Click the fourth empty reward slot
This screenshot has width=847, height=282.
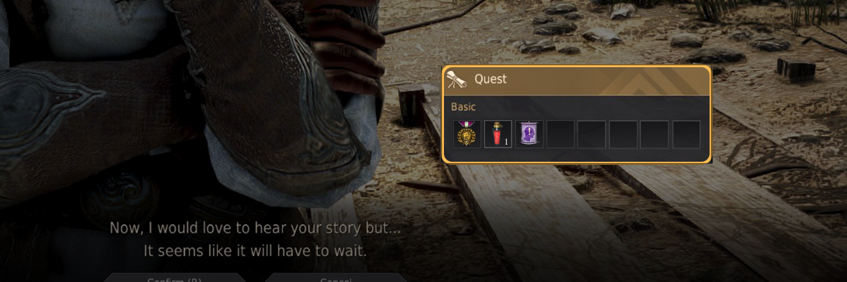pyautogui.click(x=655, y=134)
